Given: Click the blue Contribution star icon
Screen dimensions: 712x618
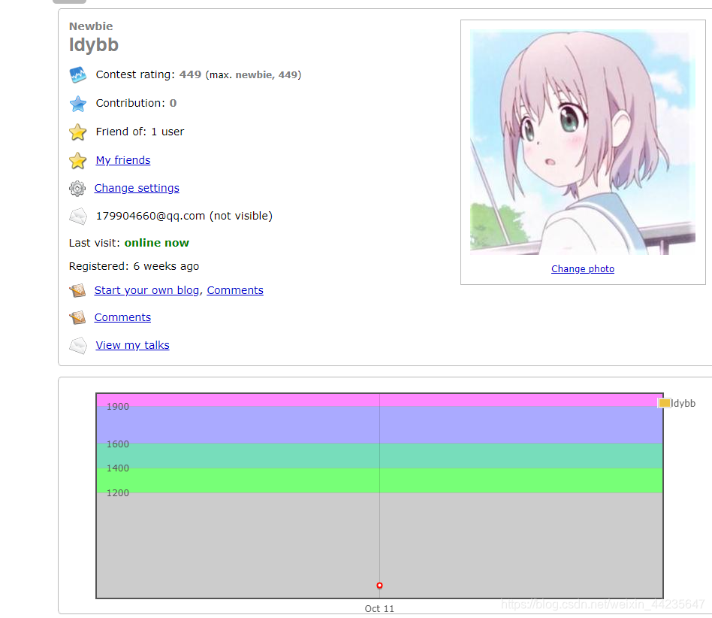Looking at the screenshot, I should pos(77,104).
